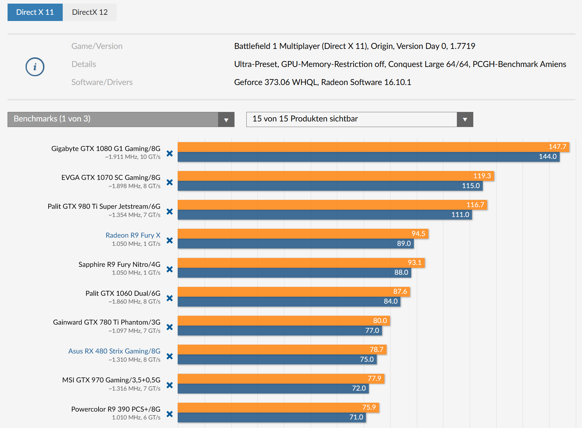
Task: Remove Powercolor R9 390 PCS+ row
Action: tap(169, 414)
